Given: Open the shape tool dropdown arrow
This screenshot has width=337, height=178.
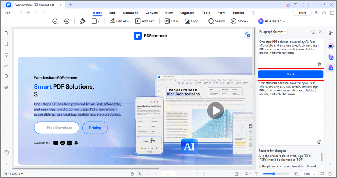Looking at the screenshot, I should coord(99,21).
